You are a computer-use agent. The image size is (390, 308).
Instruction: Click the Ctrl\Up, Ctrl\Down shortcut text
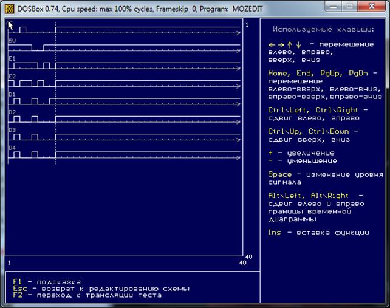pyautogui.click(x=309, y=131)
